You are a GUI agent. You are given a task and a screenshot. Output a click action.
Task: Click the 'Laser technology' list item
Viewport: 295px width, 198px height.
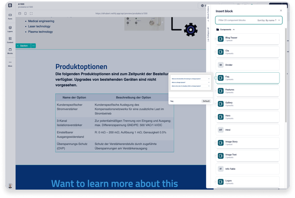pyautogui.click(x=39, y=26)
